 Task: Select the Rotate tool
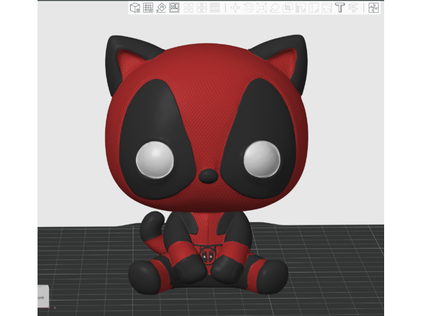point(248,8)
